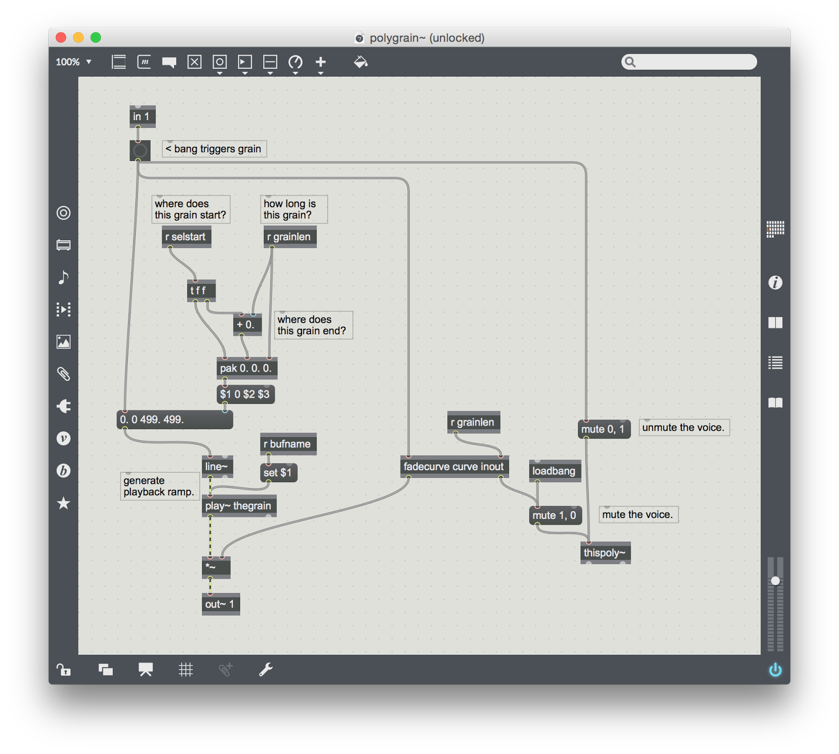Image resolution: width=839 pixels, height=754 pixels.
Task: Open the video clips browser icon
Action: [x=63, y=309]
